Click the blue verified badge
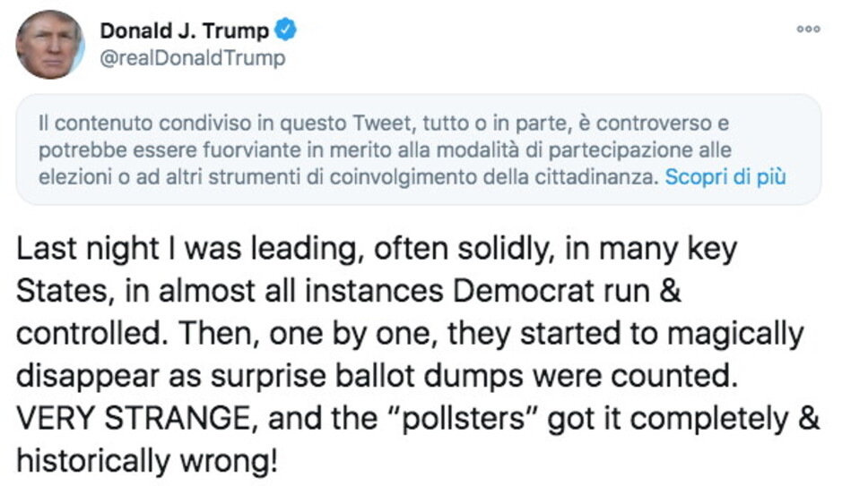This screenshot has width=842, height=486. pyautogui.click(x=285, y=30)
